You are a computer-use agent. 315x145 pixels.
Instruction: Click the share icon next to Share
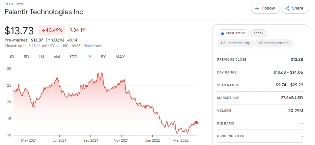pos(287,9)
